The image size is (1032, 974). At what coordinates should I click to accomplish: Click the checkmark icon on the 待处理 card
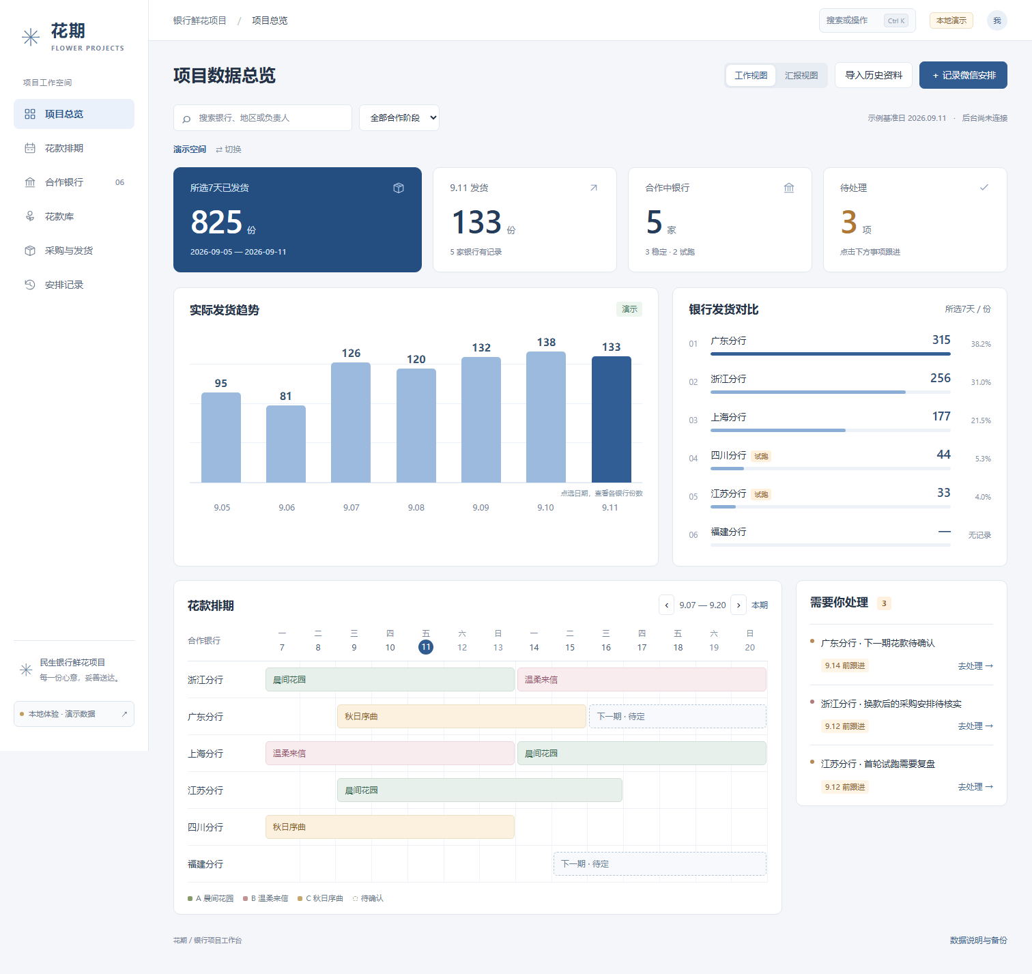984,187
